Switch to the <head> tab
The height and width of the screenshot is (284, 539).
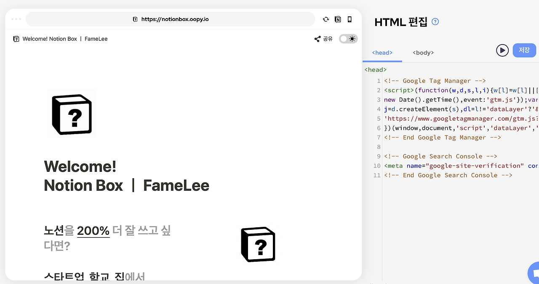(382, 53)
